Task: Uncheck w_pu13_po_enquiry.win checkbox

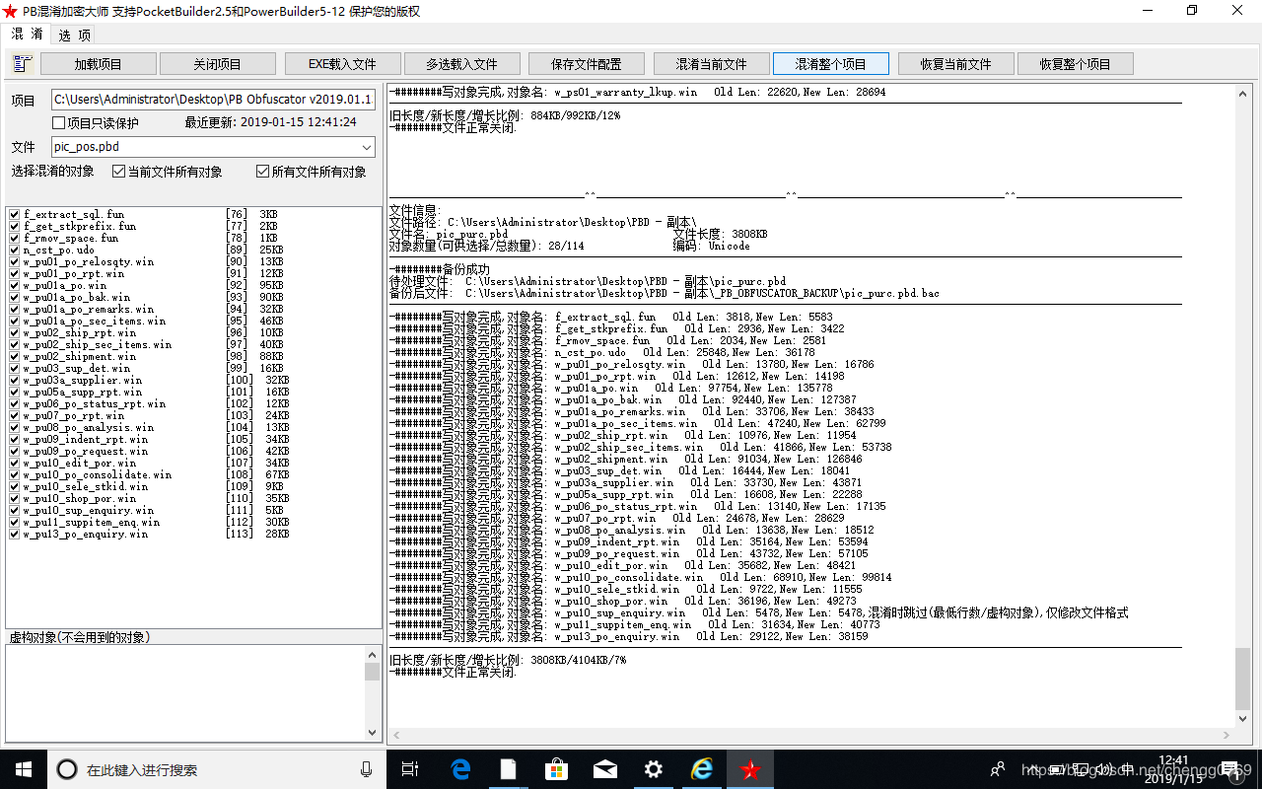Action: coord(14,534)
